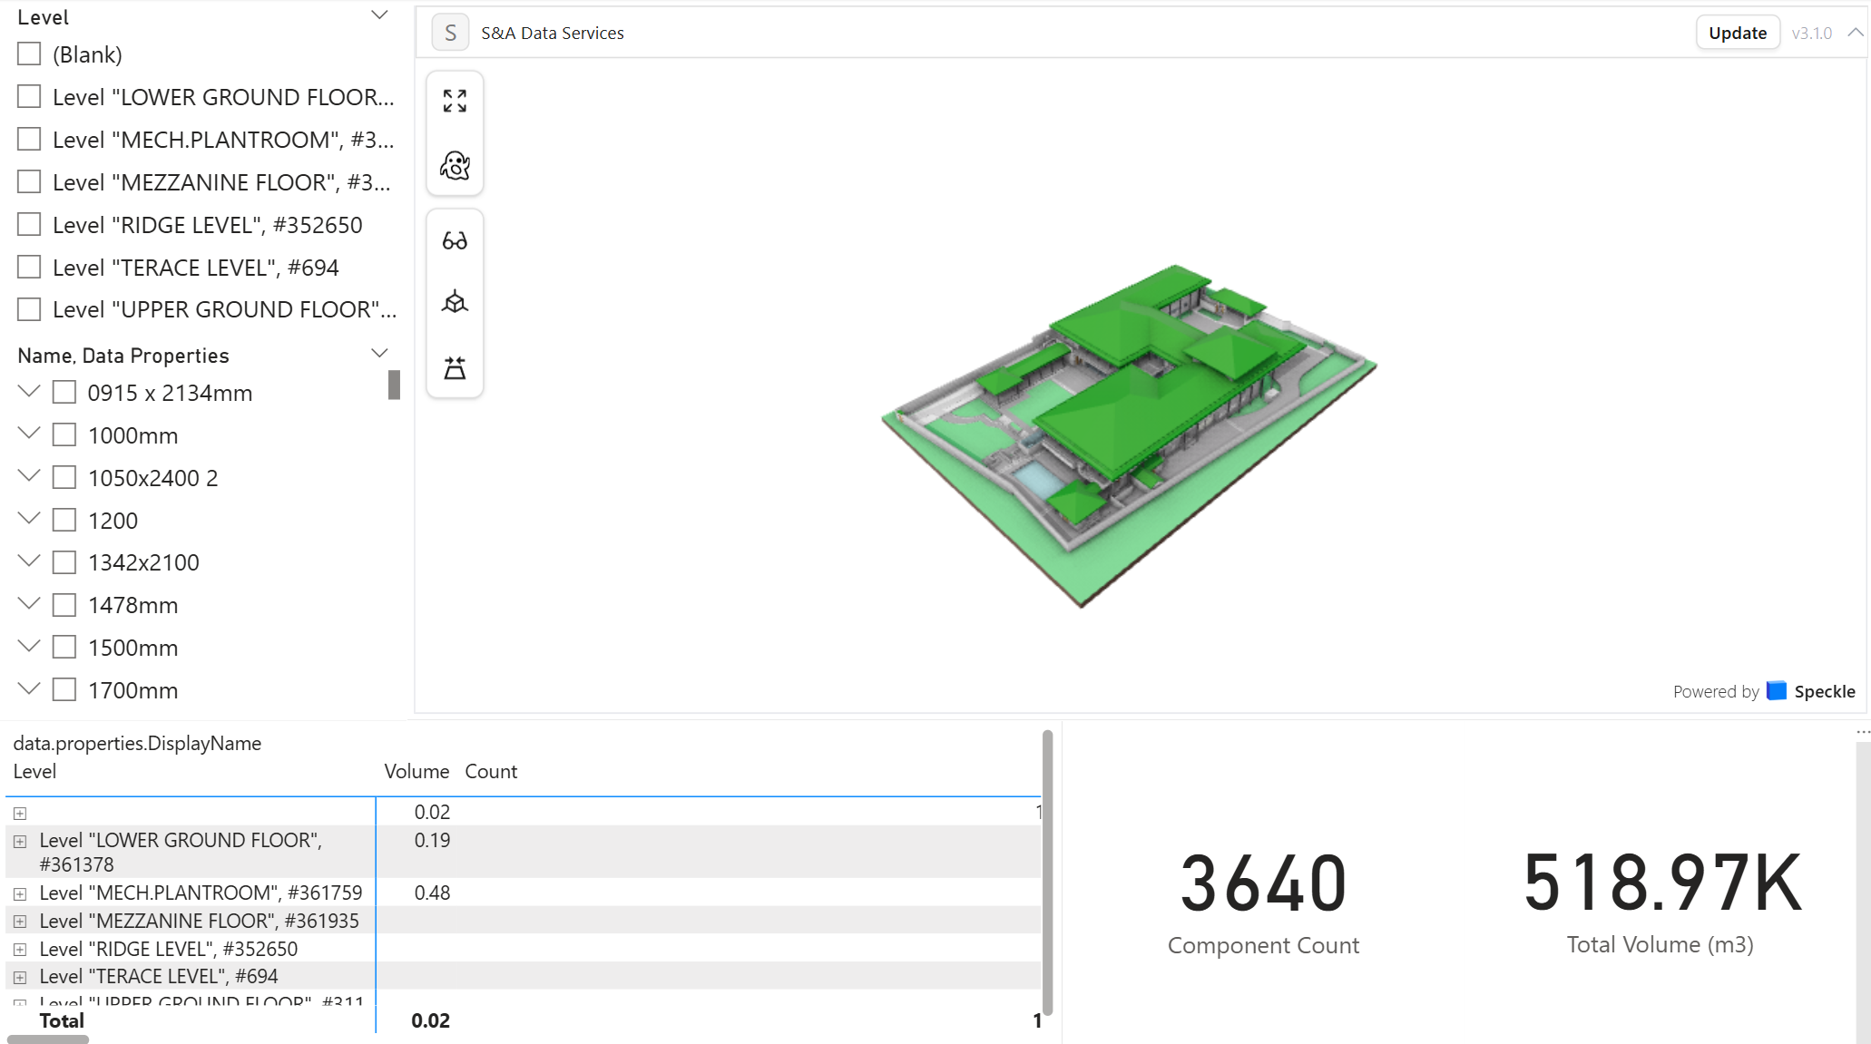Enable the 1500mm checkbox
The height and width of the screenshot is (1044, 1871).
63,647
